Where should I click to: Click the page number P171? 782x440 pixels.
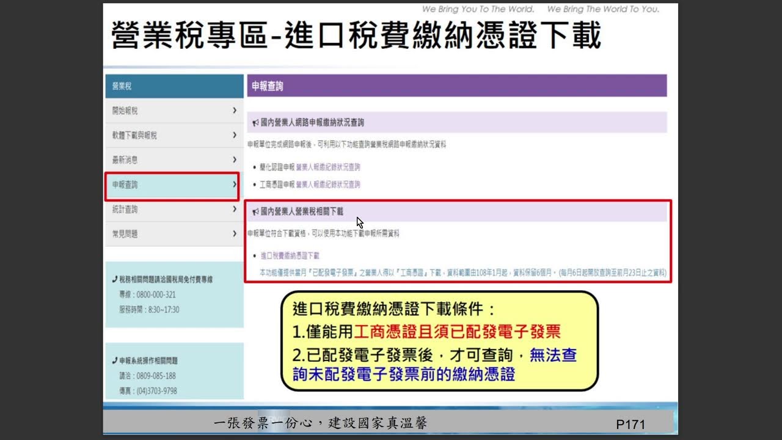(x=630, y=424)
